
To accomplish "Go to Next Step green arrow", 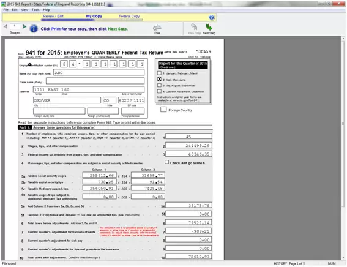I will (x=209, y=27).
